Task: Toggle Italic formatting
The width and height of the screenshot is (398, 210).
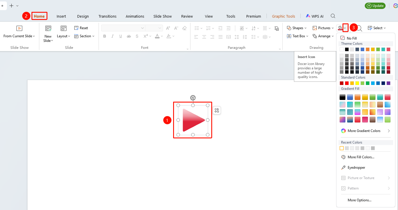Action: click(x=113, y=36)
